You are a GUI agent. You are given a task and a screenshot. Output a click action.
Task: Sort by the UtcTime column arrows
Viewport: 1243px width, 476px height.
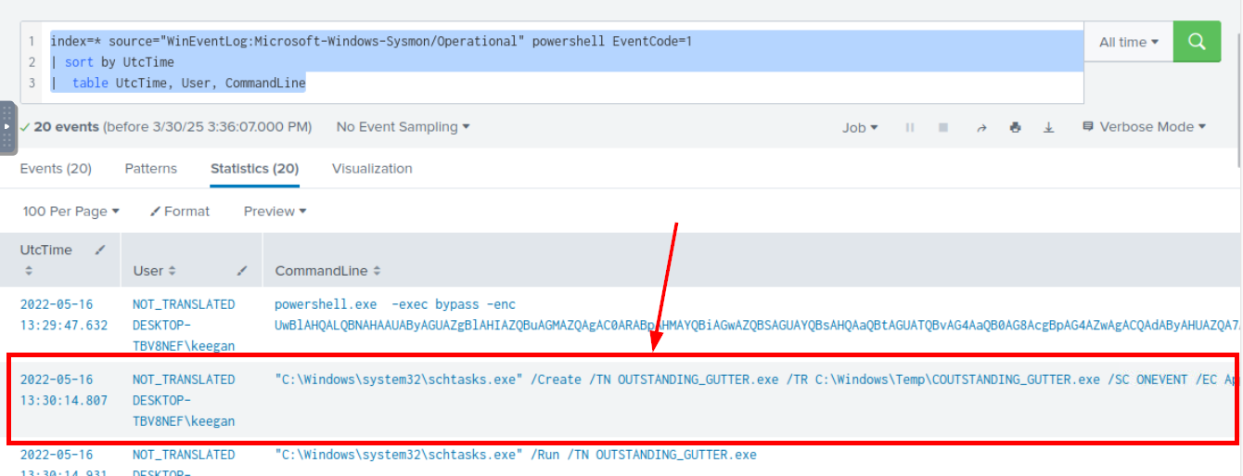[x=28, y=271]
